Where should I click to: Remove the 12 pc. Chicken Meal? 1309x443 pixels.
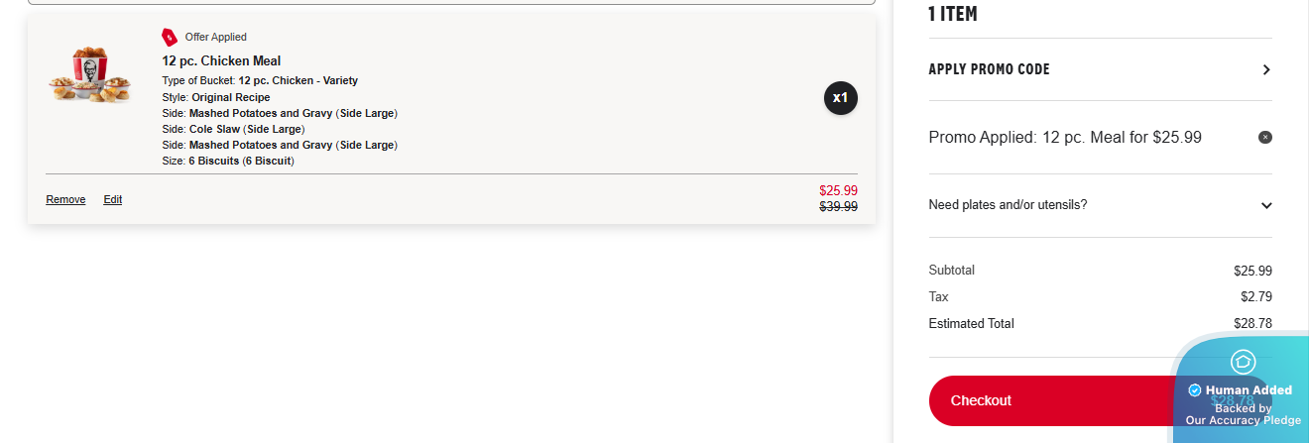(65, 199)
